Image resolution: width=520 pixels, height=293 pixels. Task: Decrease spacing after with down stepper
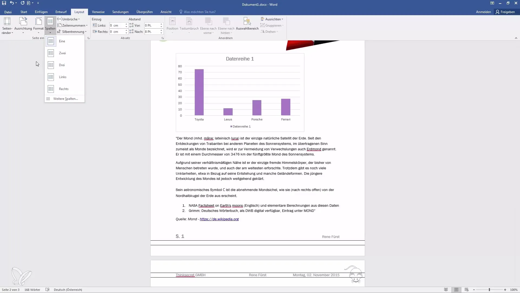(161, 33)
